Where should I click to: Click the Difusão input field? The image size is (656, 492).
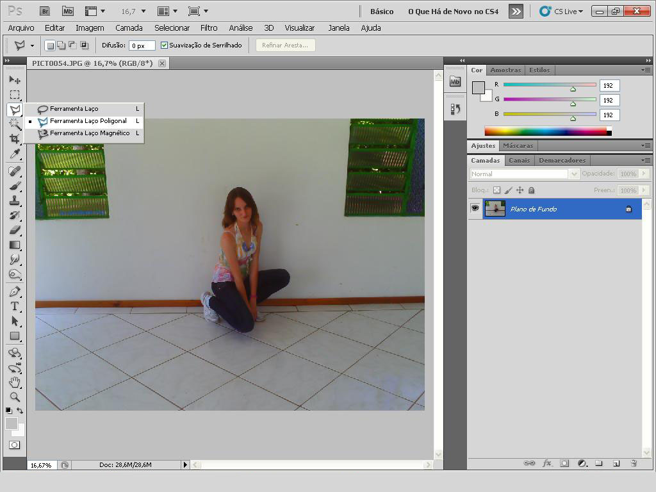click(x=142, y=45)
